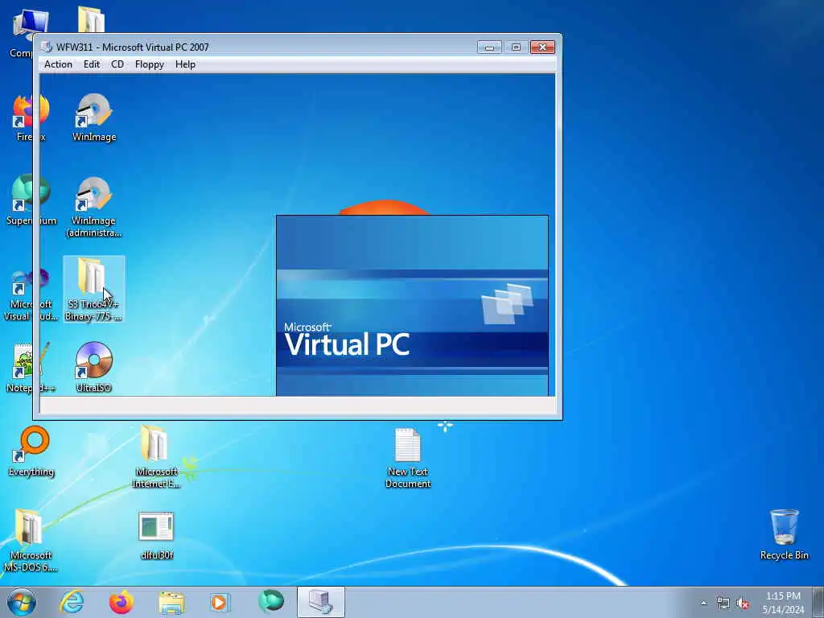The height and width of the screenshot is (618, 824).
Task: Select the New Text Document file
Action: (x=408, y=457)
